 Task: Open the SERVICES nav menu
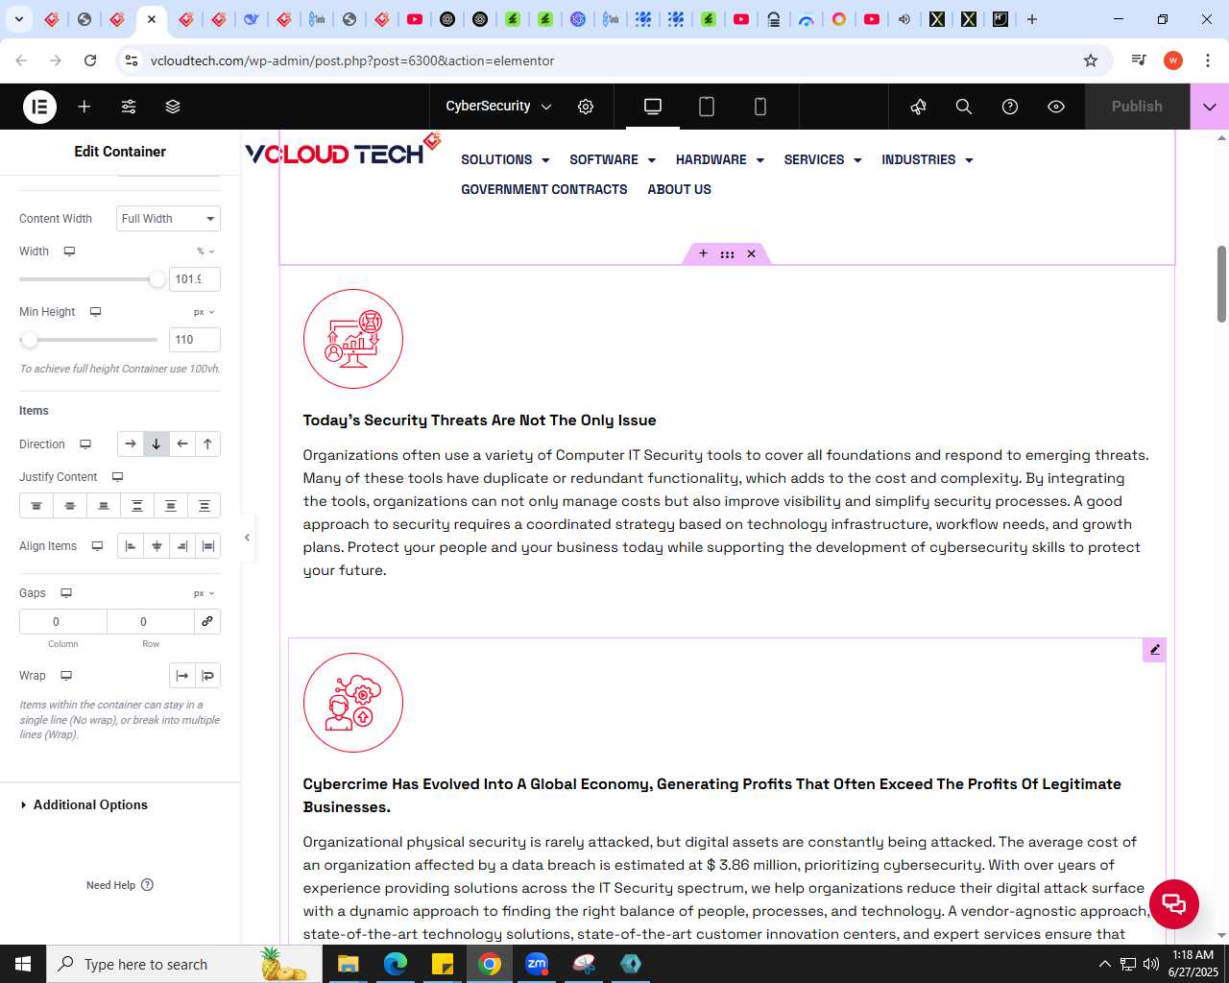[x=823, y=159]
